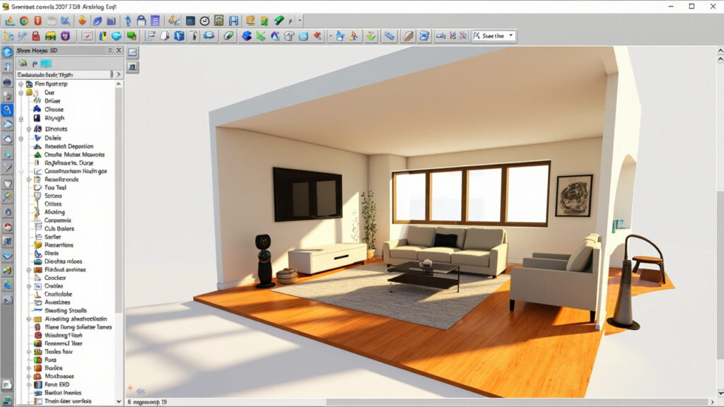The image size is (724, 407).
Task: Open the toolbar overflow chevron menu
Action: click(x=299, y=20)
